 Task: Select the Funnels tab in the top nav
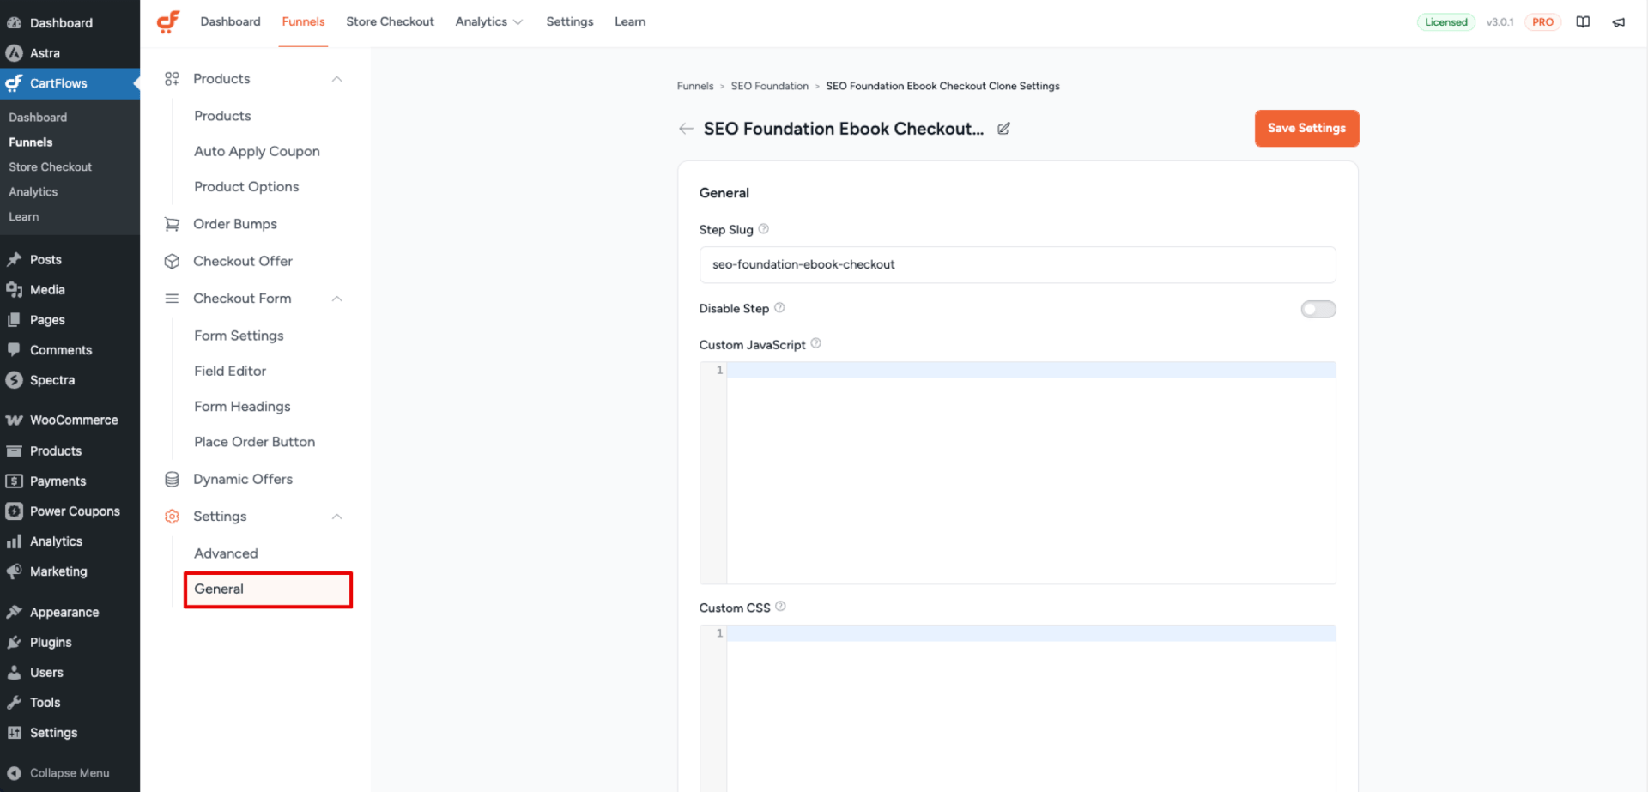[x=303, y=21]
